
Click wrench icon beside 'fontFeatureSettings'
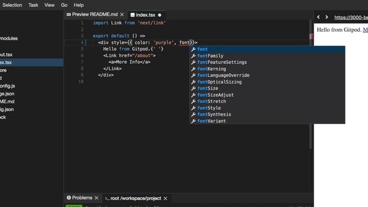tap(193, 62)
